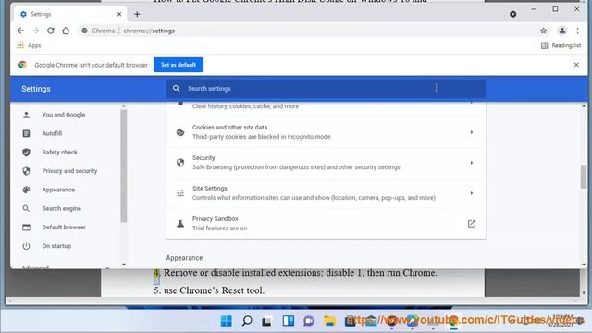
Task: Click the address bar showing chrome://settings
Action: (309, 31)
